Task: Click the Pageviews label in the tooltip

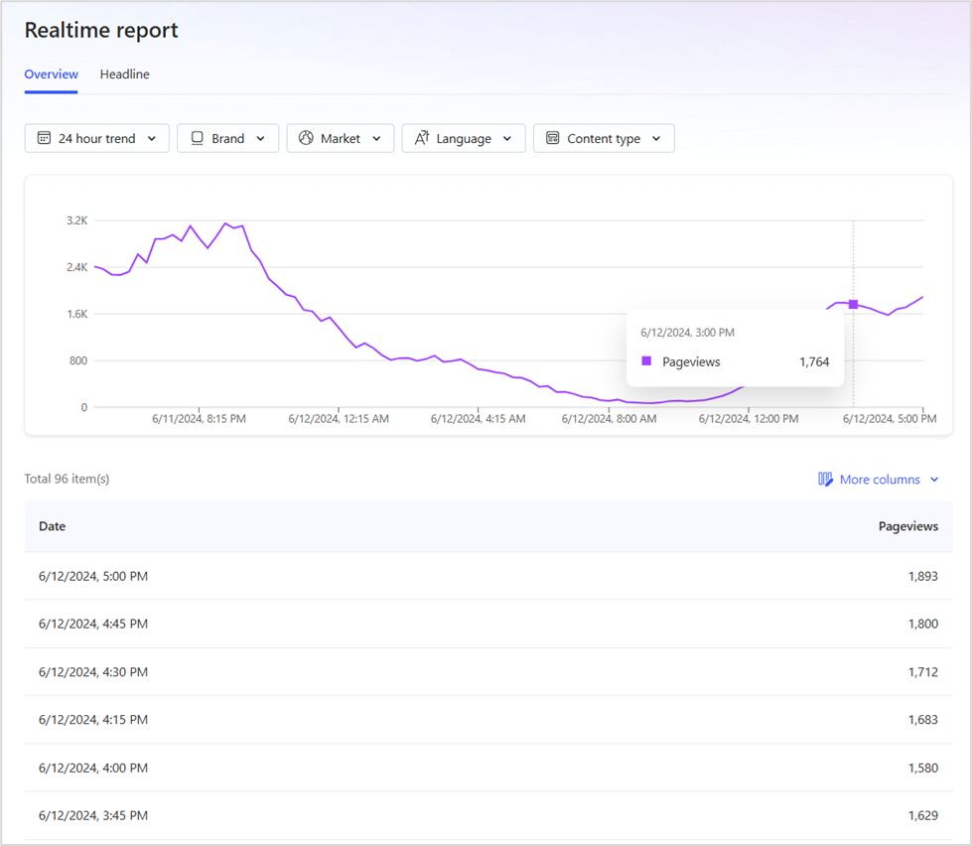Action: [692, 361]
